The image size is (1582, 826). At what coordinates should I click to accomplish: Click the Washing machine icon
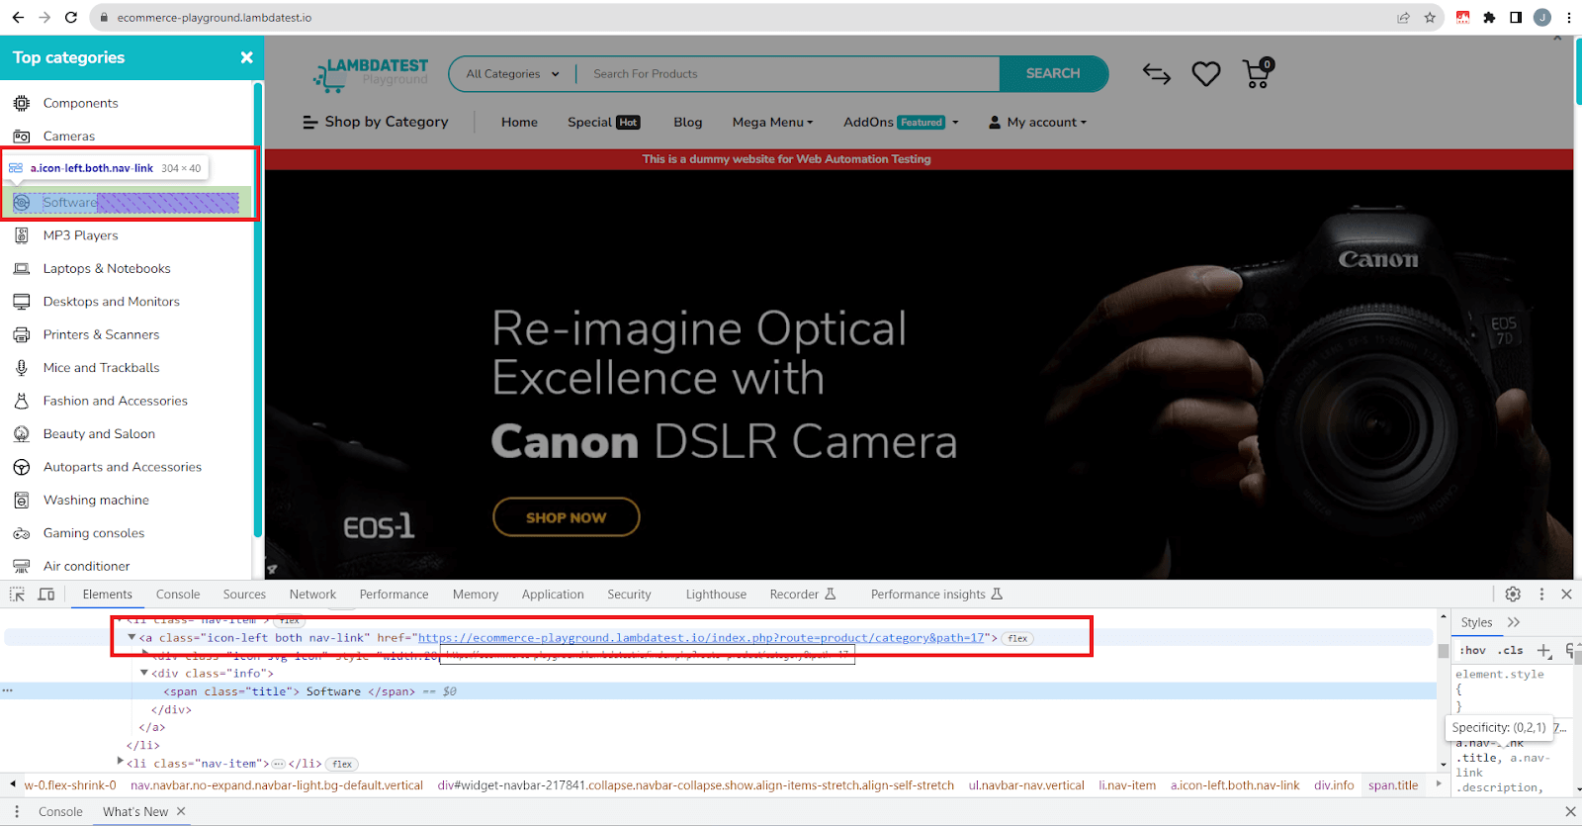tap(22, 501)
